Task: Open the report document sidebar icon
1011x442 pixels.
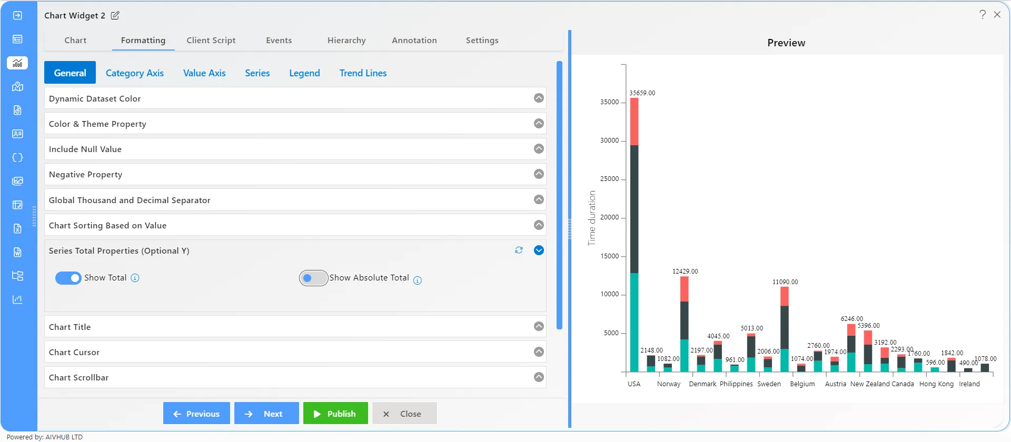Action: 17,110
